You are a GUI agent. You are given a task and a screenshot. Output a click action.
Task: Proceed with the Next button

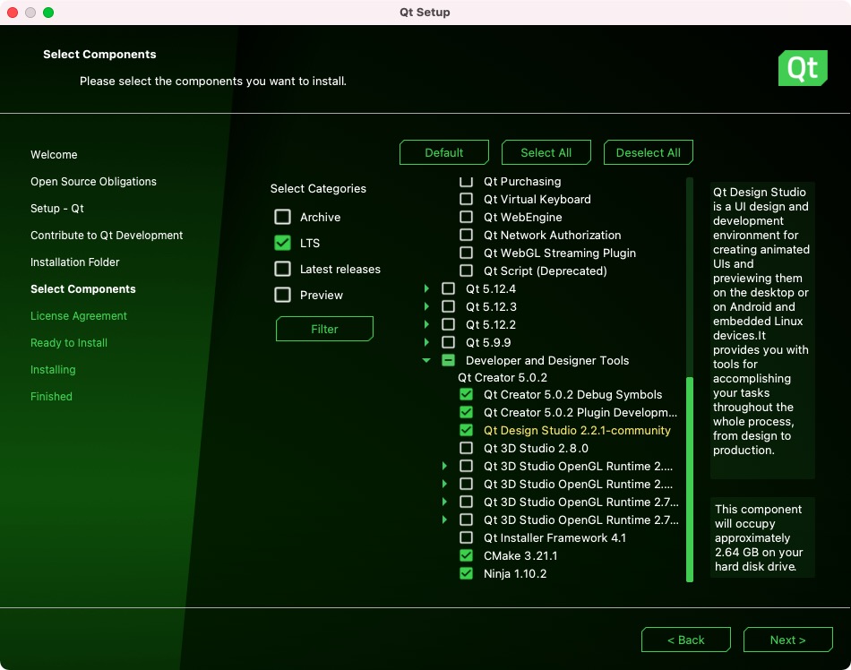(787, 640)
